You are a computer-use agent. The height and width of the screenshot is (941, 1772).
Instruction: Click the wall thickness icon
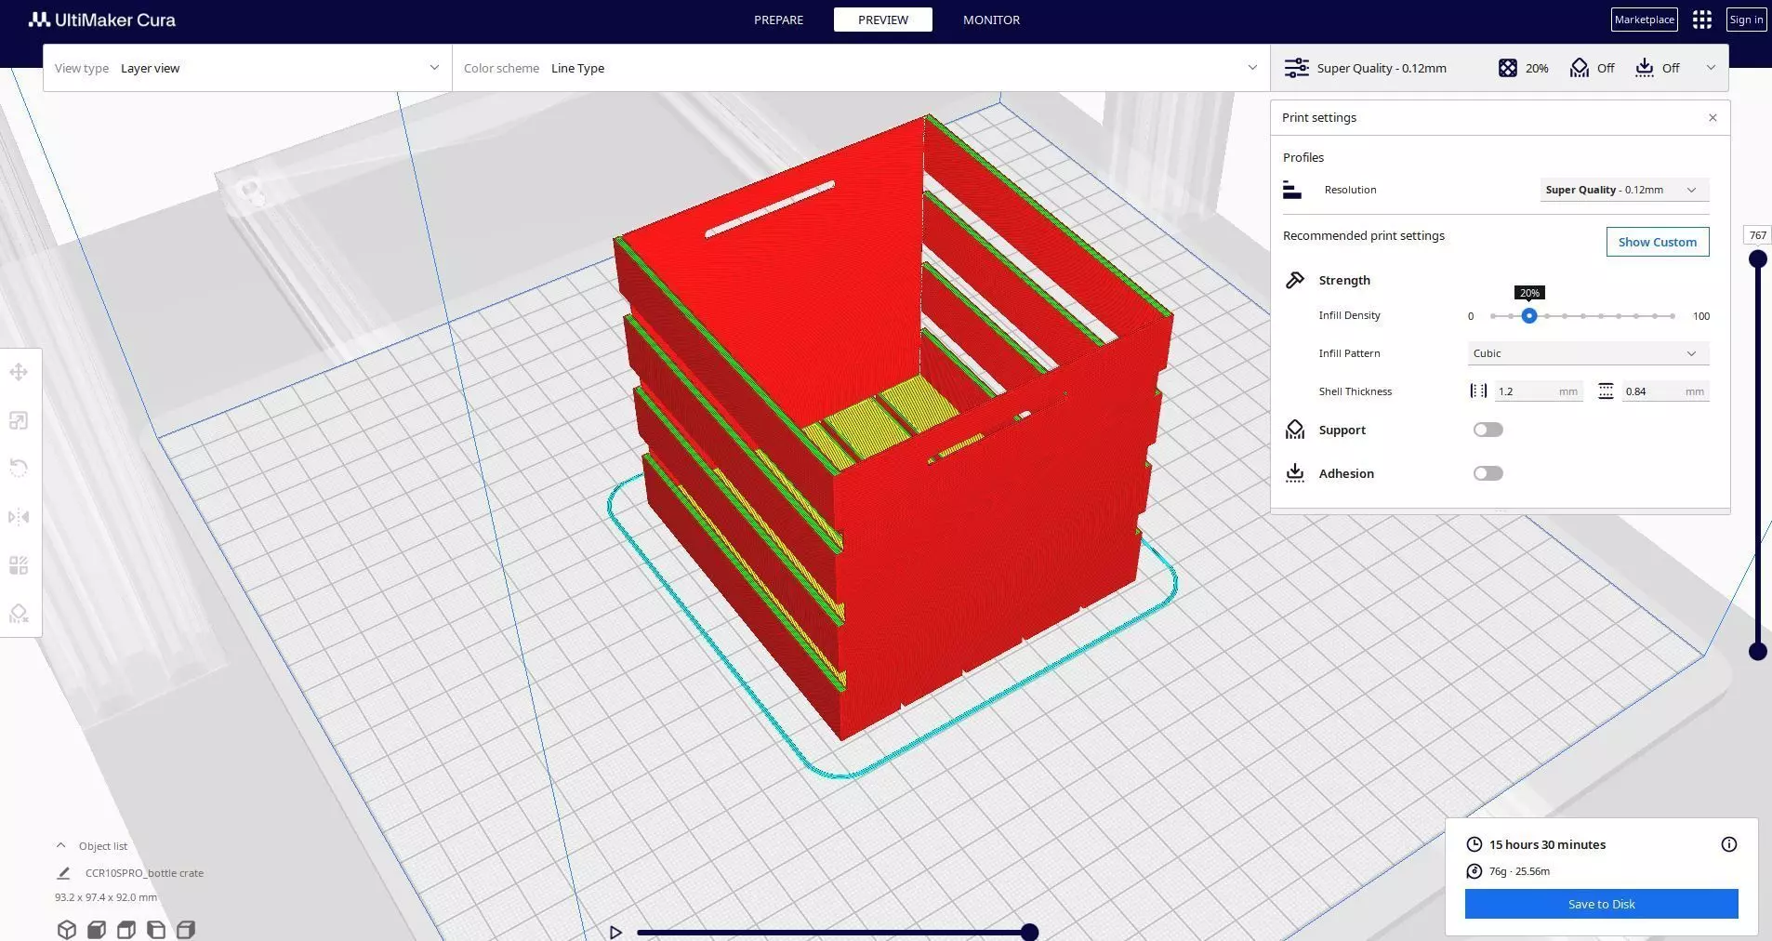pos(1478,391)
